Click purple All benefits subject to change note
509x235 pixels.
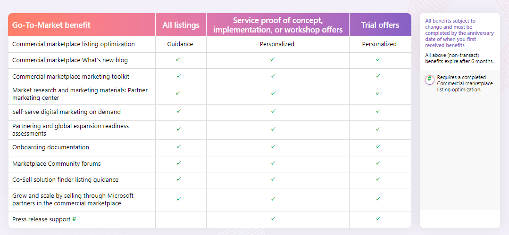(459, 33)
